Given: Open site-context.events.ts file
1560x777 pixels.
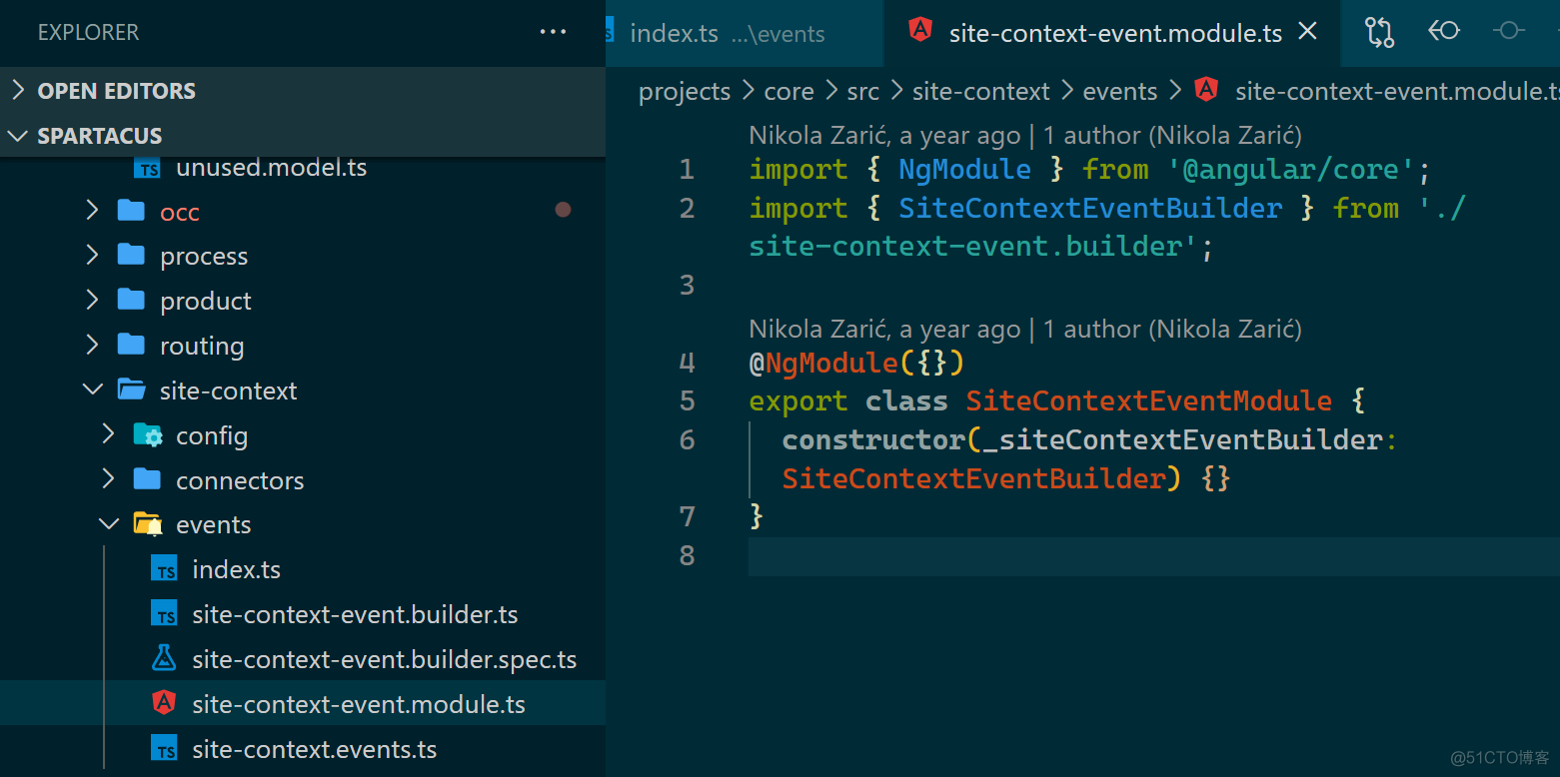Looking at the screenshot, I should point(314,749).
